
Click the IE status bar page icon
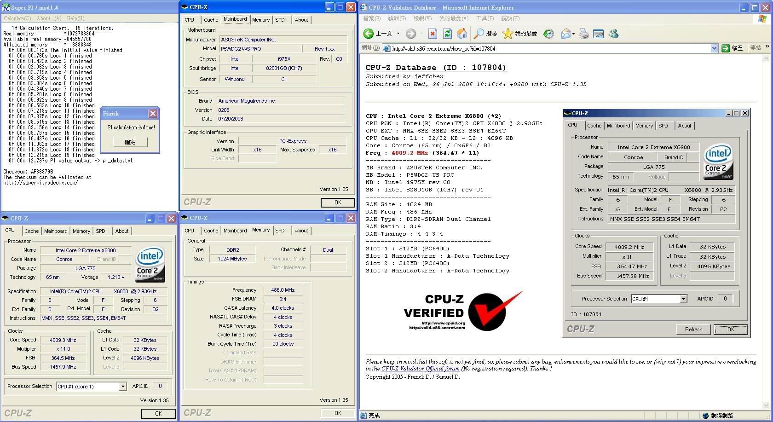click(363, 416)
